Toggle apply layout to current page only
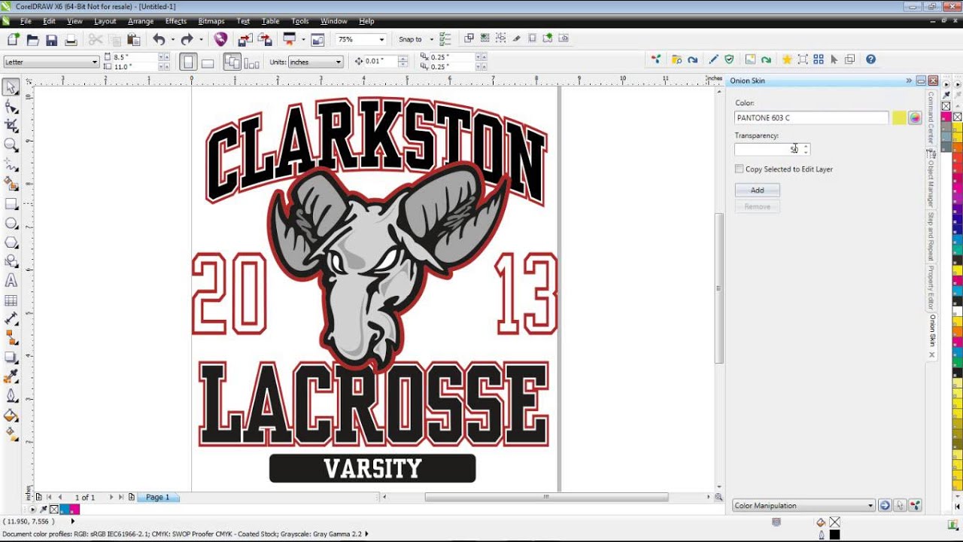The height and width of the screenshot is (542, 963). 252,62
